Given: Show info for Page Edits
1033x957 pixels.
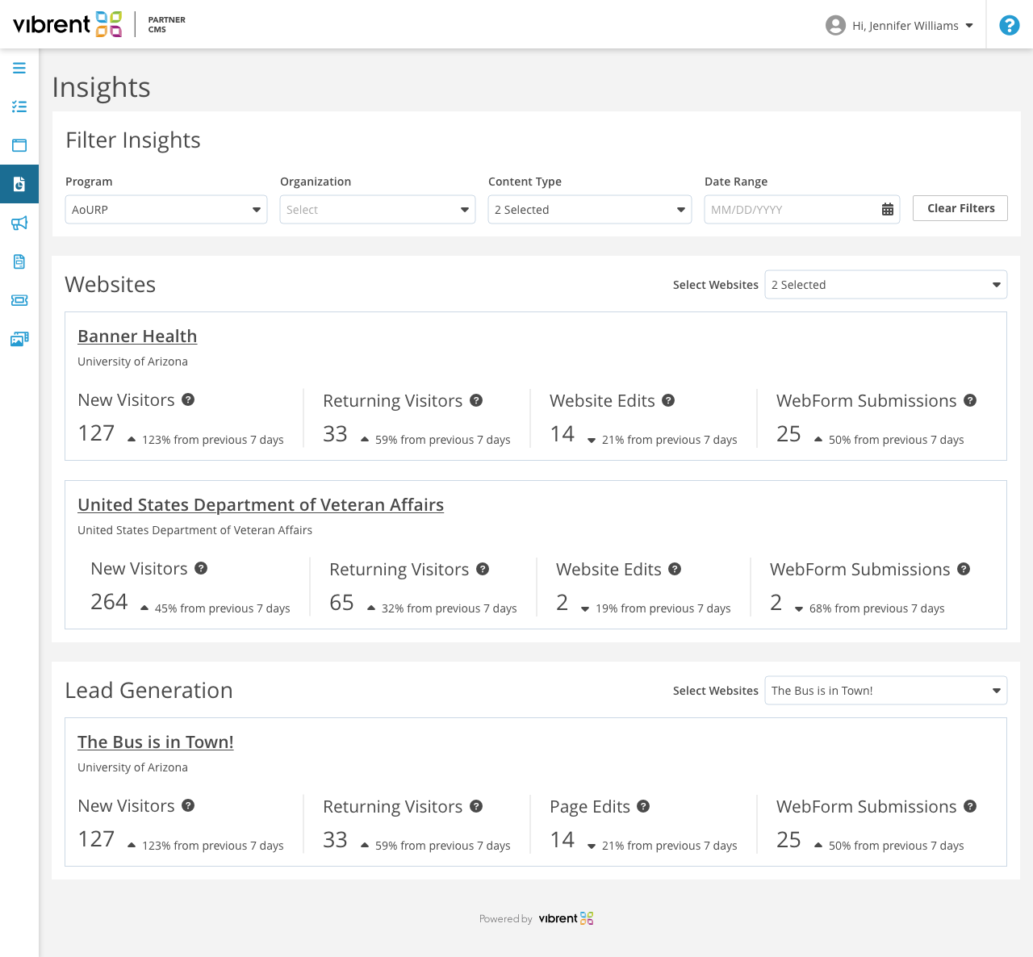Looking at the screenshot, I should tap(643, 806).
